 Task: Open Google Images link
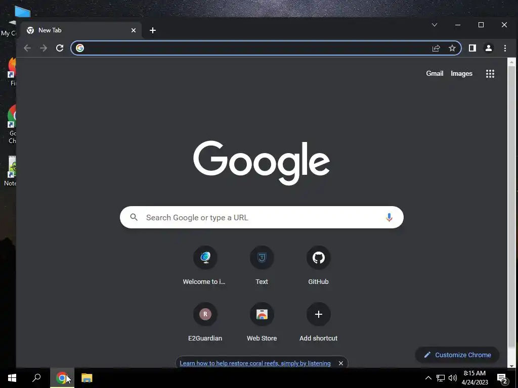pyautogui.click(x=461, y=74)
